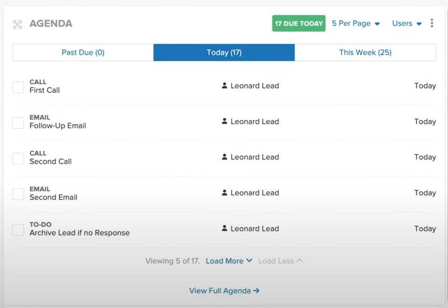This screenshot has width=448, height=308.
Task: Click Leonard Lead on the Second Email row
Action: tap(255, 192)
